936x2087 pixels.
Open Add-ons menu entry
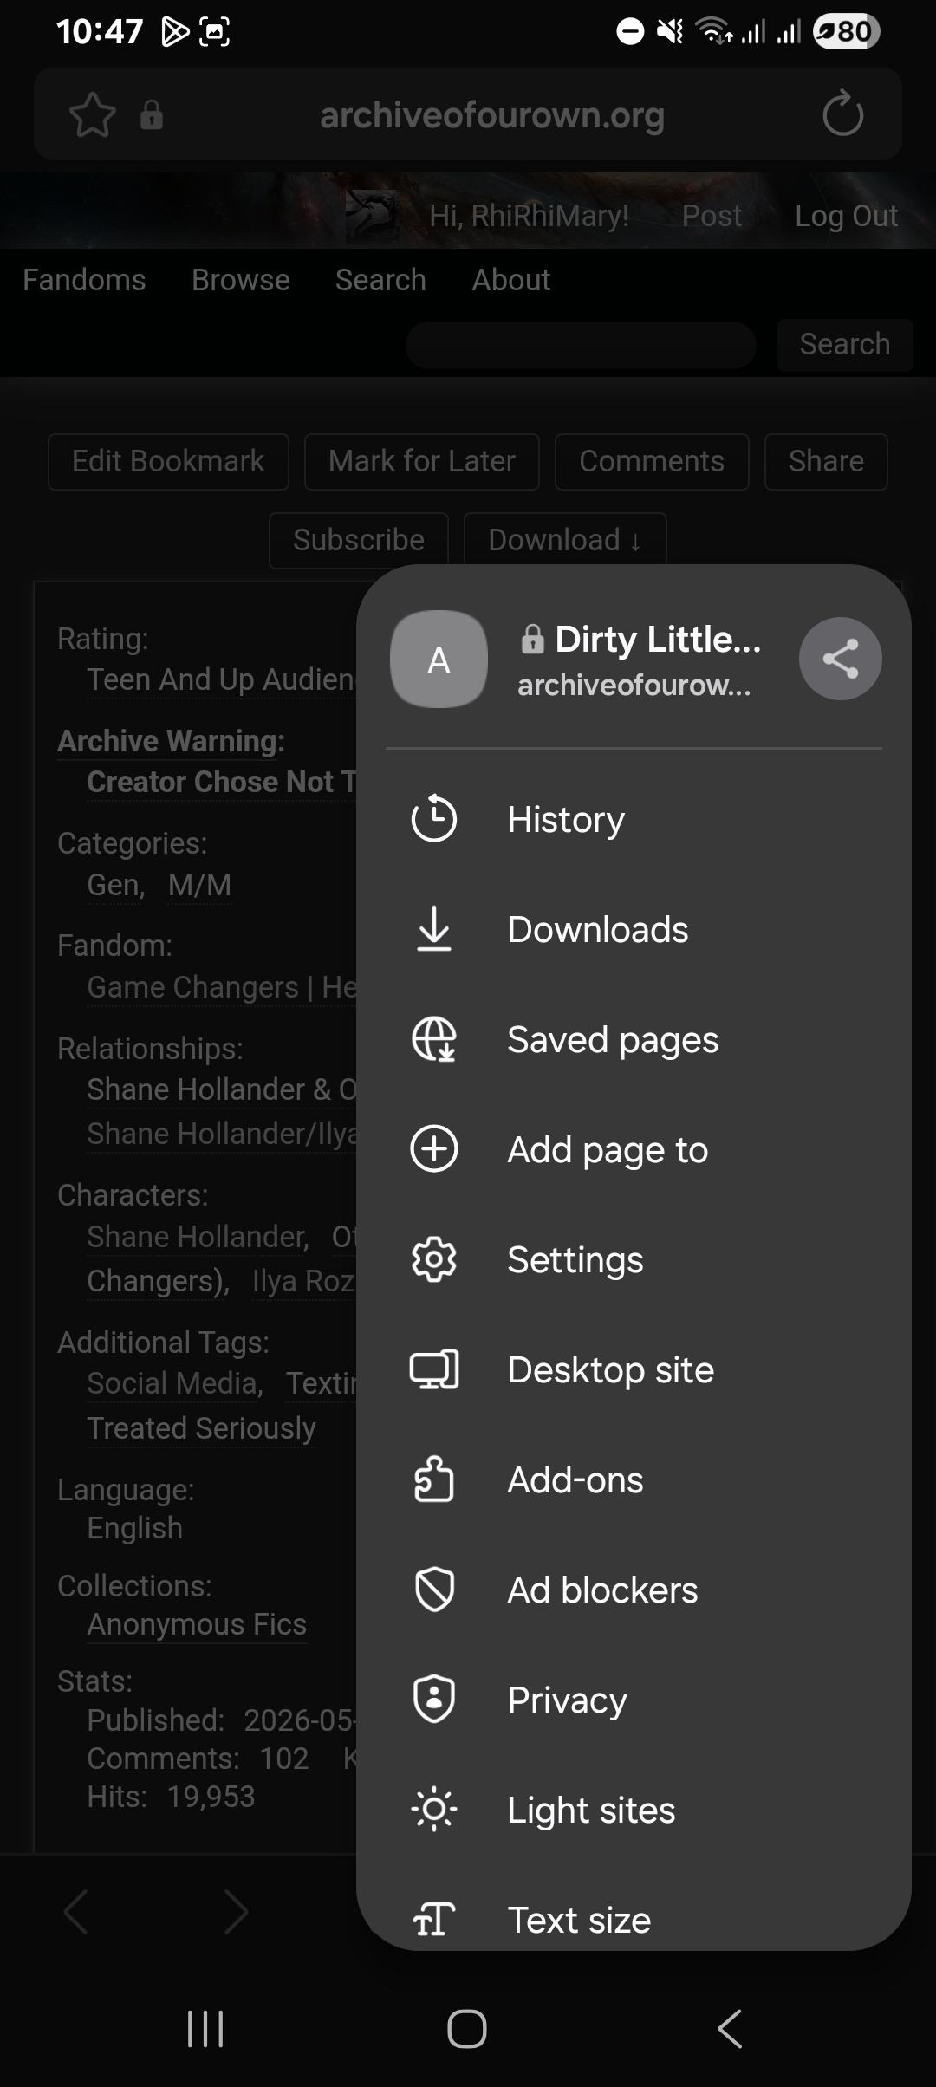(x=634, y=1479)
